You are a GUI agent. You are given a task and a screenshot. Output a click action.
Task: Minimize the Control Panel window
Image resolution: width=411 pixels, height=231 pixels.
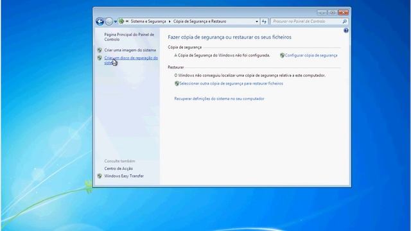(x=322, y=12)
